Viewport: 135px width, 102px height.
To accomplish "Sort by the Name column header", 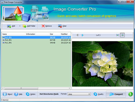I will pyautogui.click(x=13, y=34).
